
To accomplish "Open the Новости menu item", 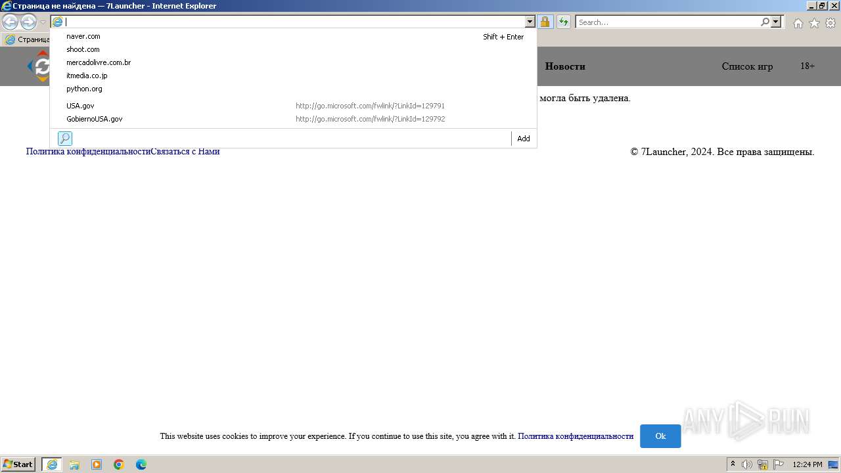I will (565, 66).
